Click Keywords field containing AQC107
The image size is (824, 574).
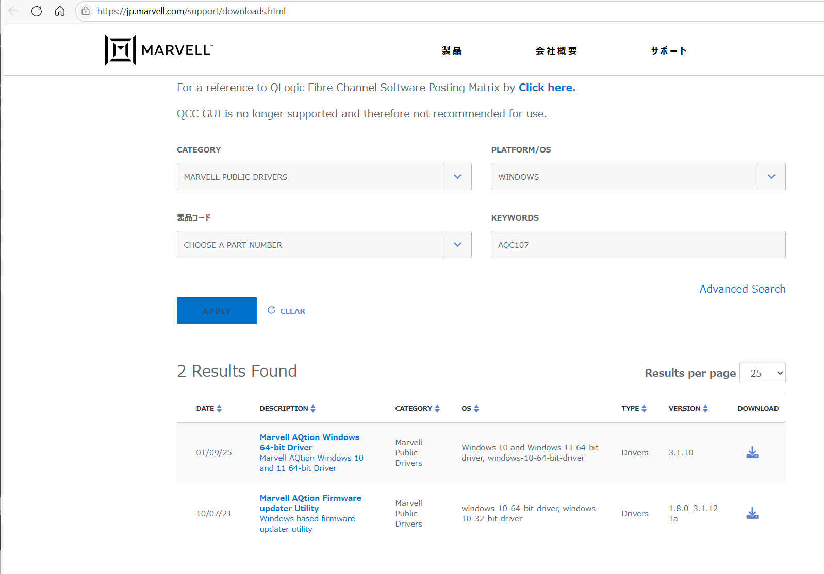(638, 245)
